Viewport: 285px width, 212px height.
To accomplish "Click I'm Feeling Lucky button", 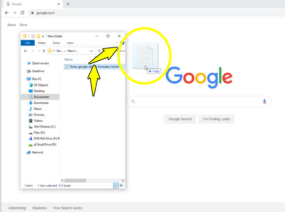I will pos(216,119).
